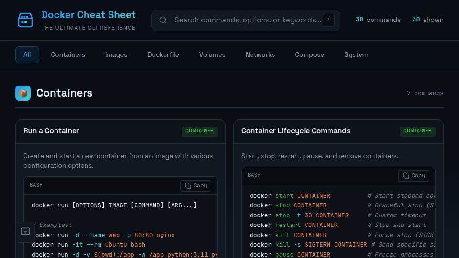
Task: Switch to the Volumes tab
Action: [212, 54]
